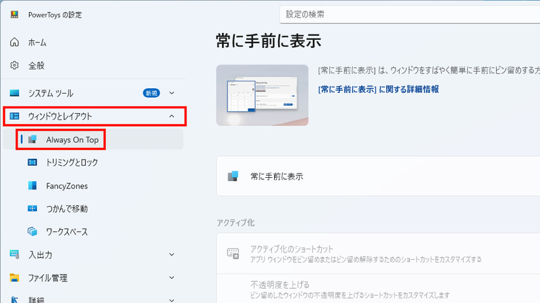Collapse ウィンドウとレイアウト with its chevron
Image resolution: width=540 pixels, height=303 pixels.
point(171,116)
